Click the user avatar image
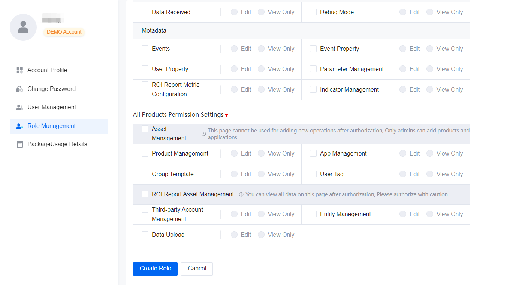This screenshot has height=285, width=522. coord(23,27)
